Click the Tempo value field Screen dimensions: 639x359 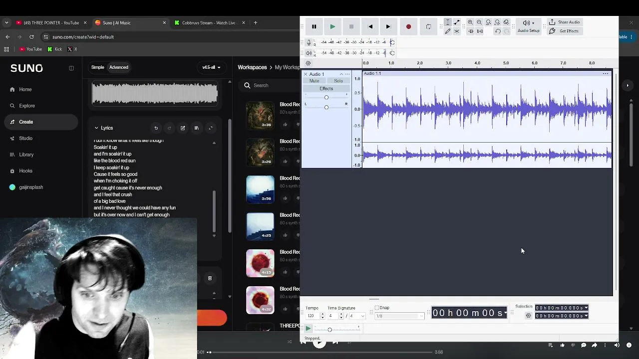312,316
